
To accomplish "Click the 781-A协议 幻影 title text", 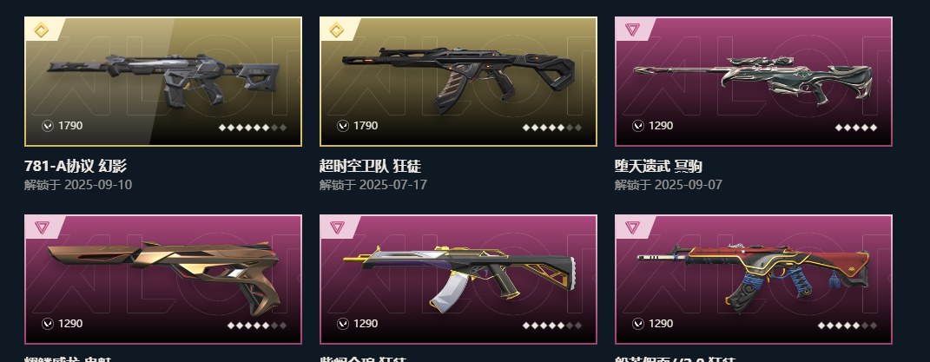I will pos(76,166).
